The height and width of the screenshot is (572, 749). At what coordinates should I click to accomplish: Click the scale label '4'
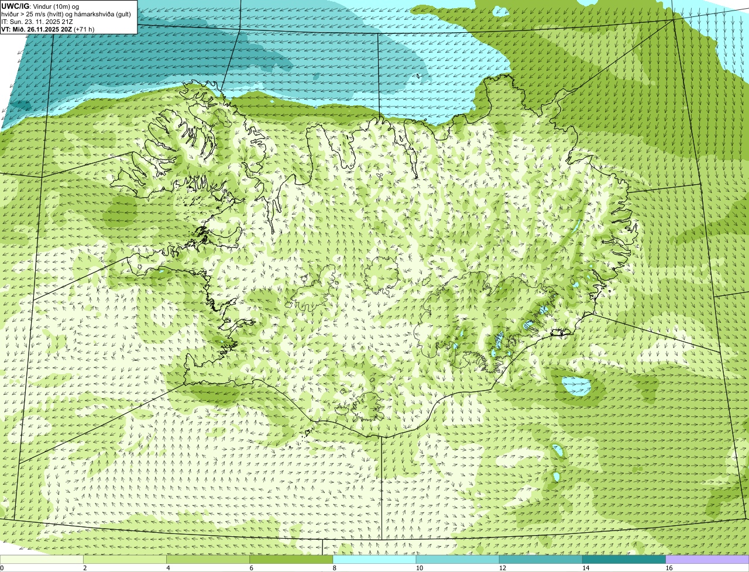click(x=168, y=568)
